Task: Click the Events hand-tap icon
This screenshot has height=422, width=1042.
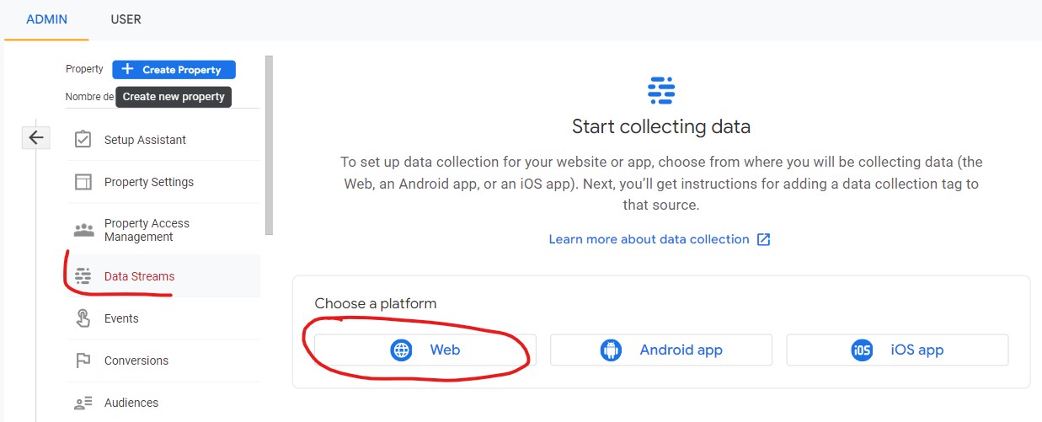Action: (83, 318)
